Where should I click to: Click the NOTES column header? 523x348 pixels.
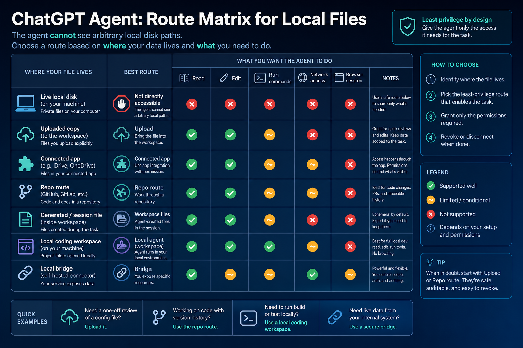[x=391, y=78]
